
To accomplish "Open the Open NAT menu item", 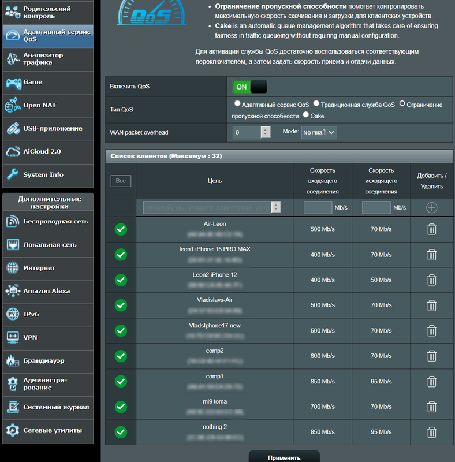I will pos(48,105).
